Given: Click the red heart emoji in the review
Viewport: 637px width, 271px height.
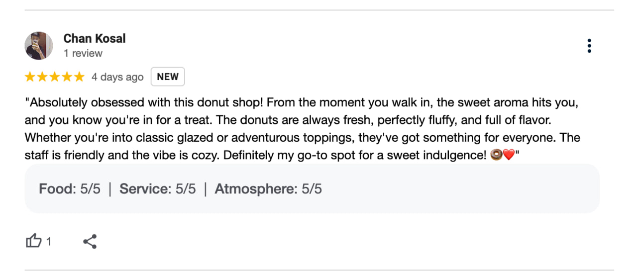Looking at the screenshot, I should click(509, 156).
